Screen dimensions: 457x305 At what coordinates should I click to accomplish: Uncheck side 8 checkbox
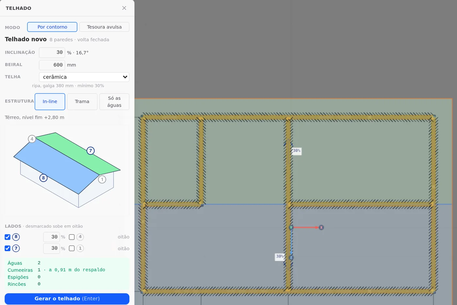click(8, 237)
